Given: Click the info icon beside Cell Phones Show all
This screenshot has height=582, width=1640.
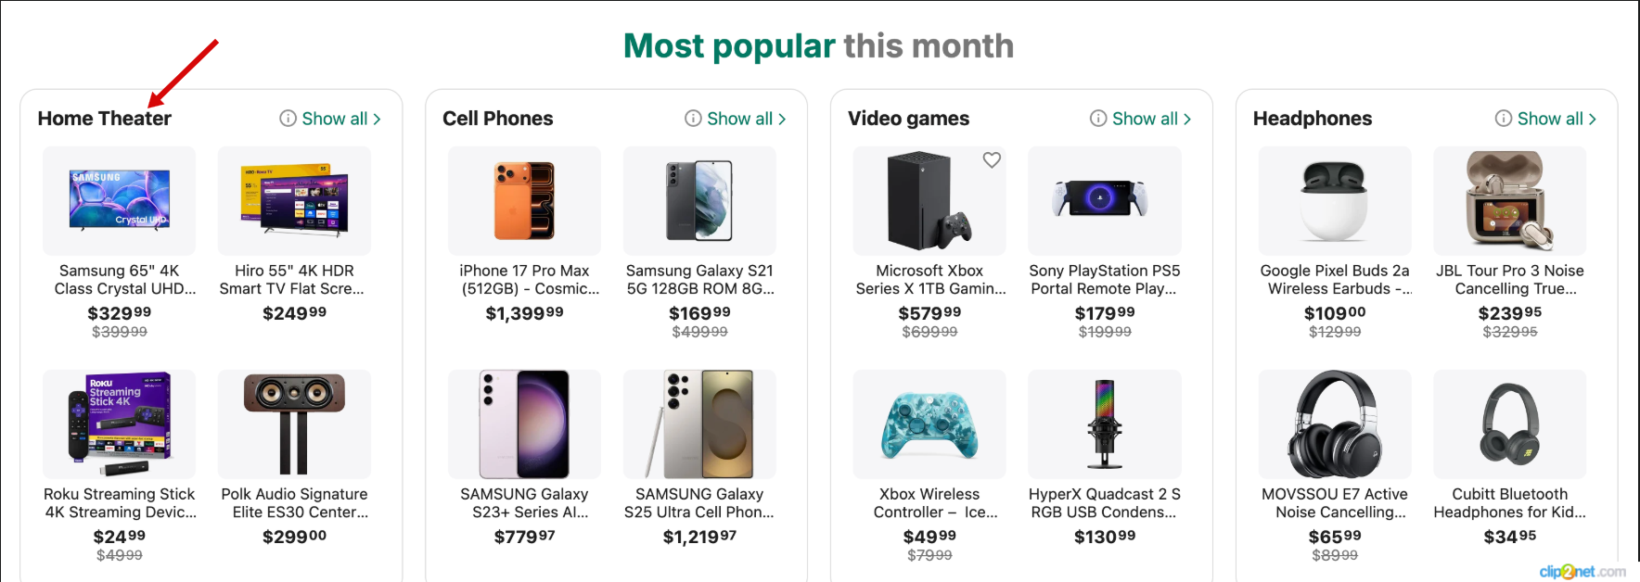Looking at the screenshot, I should [693, 119].
